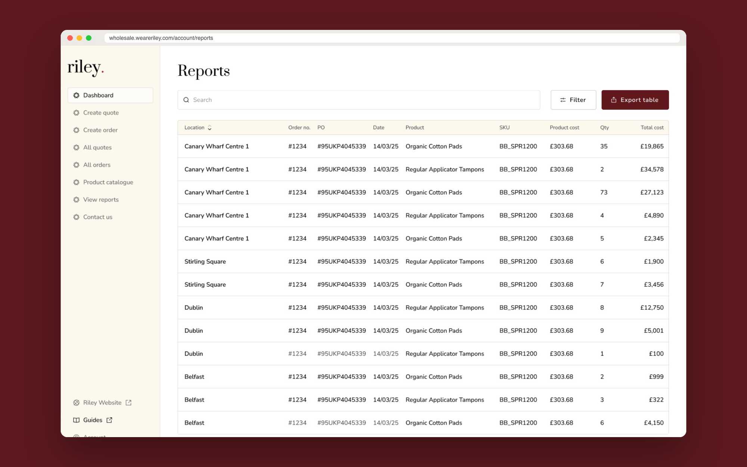Click the filter sliders icon

(x=563, y=100)
